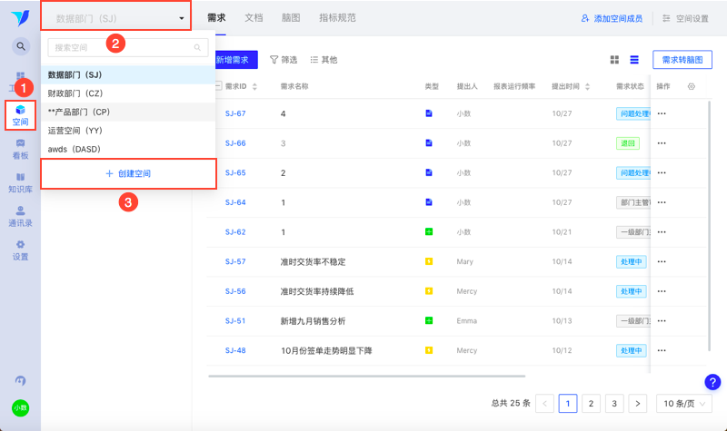
Task: Click the horizontal scrollbar under the table
Action: [367, 376]
